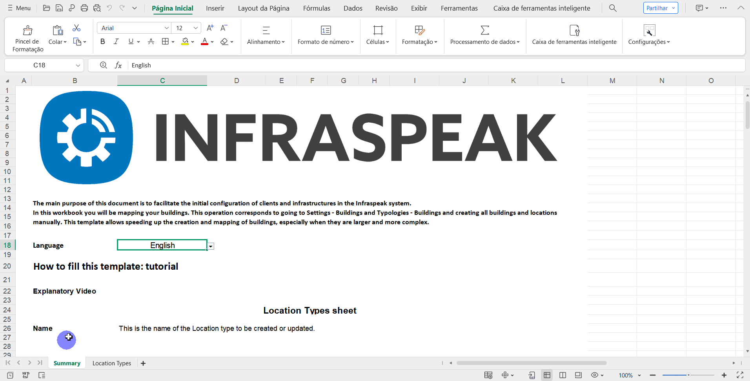Toggle Italic formatting
Image resolution: width=750 pixels, height=381 pixels.
tap(116, 42)
